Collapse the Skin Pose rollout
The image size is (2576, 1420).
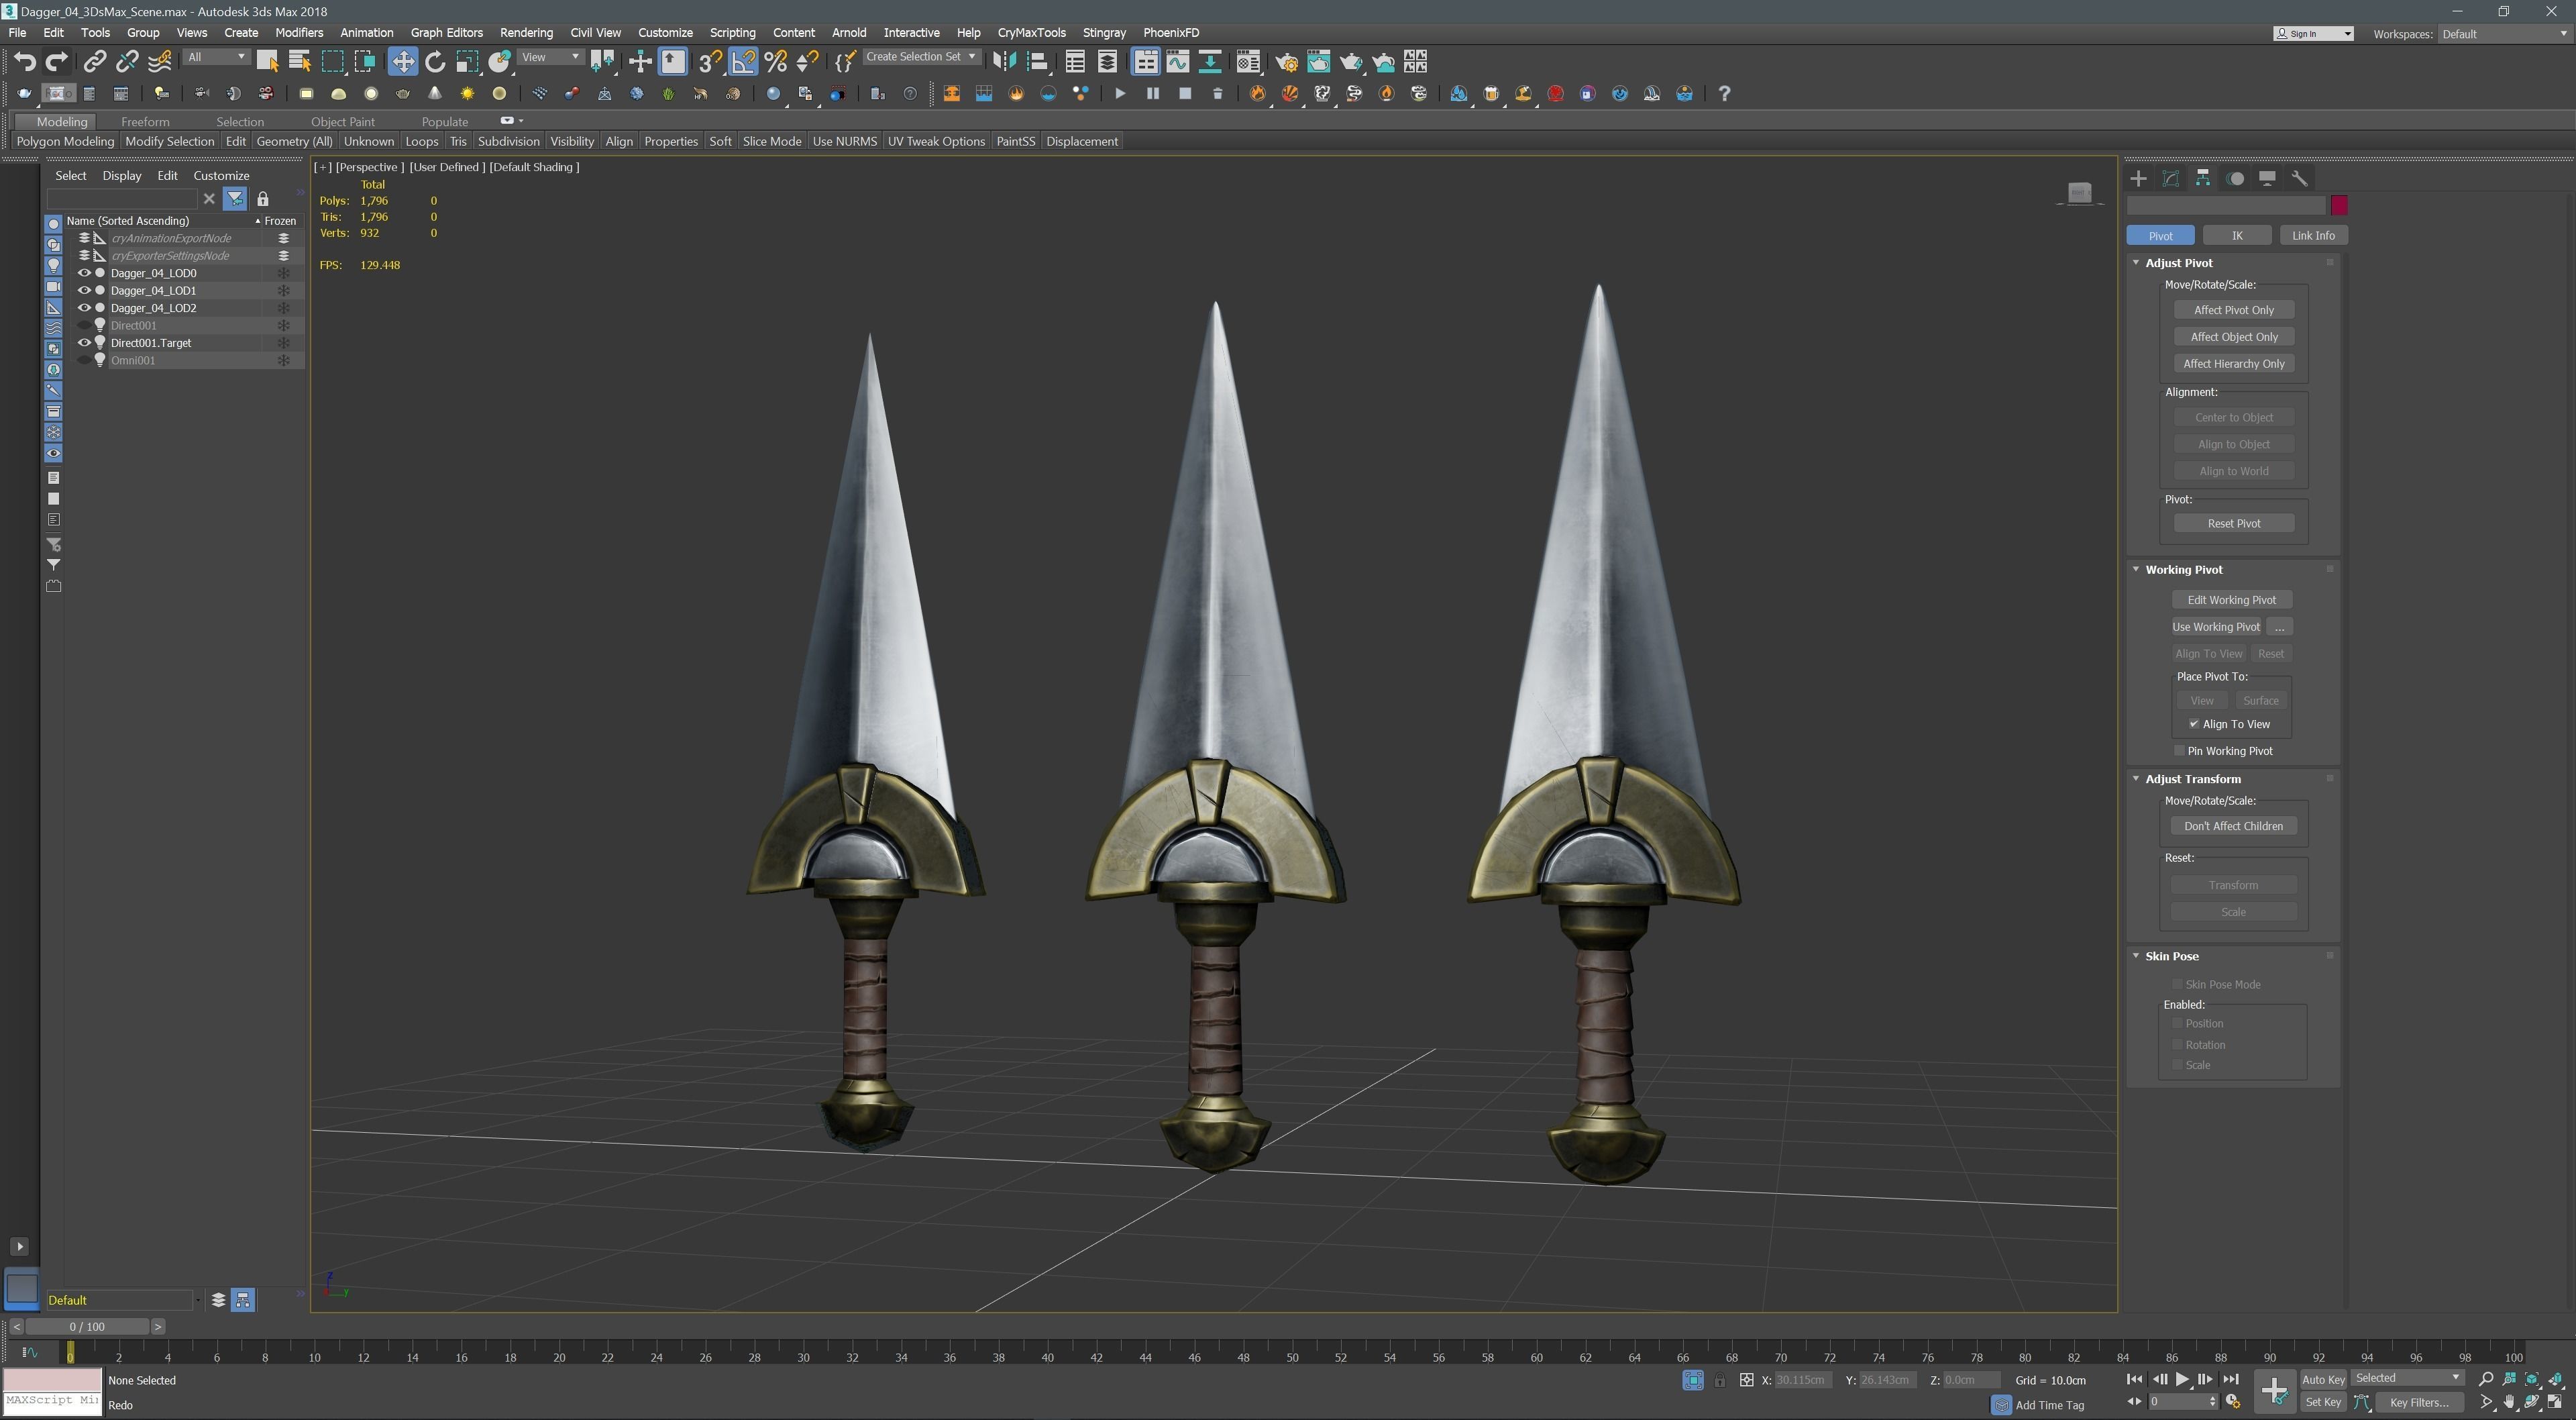click(x=2136, y=956)
